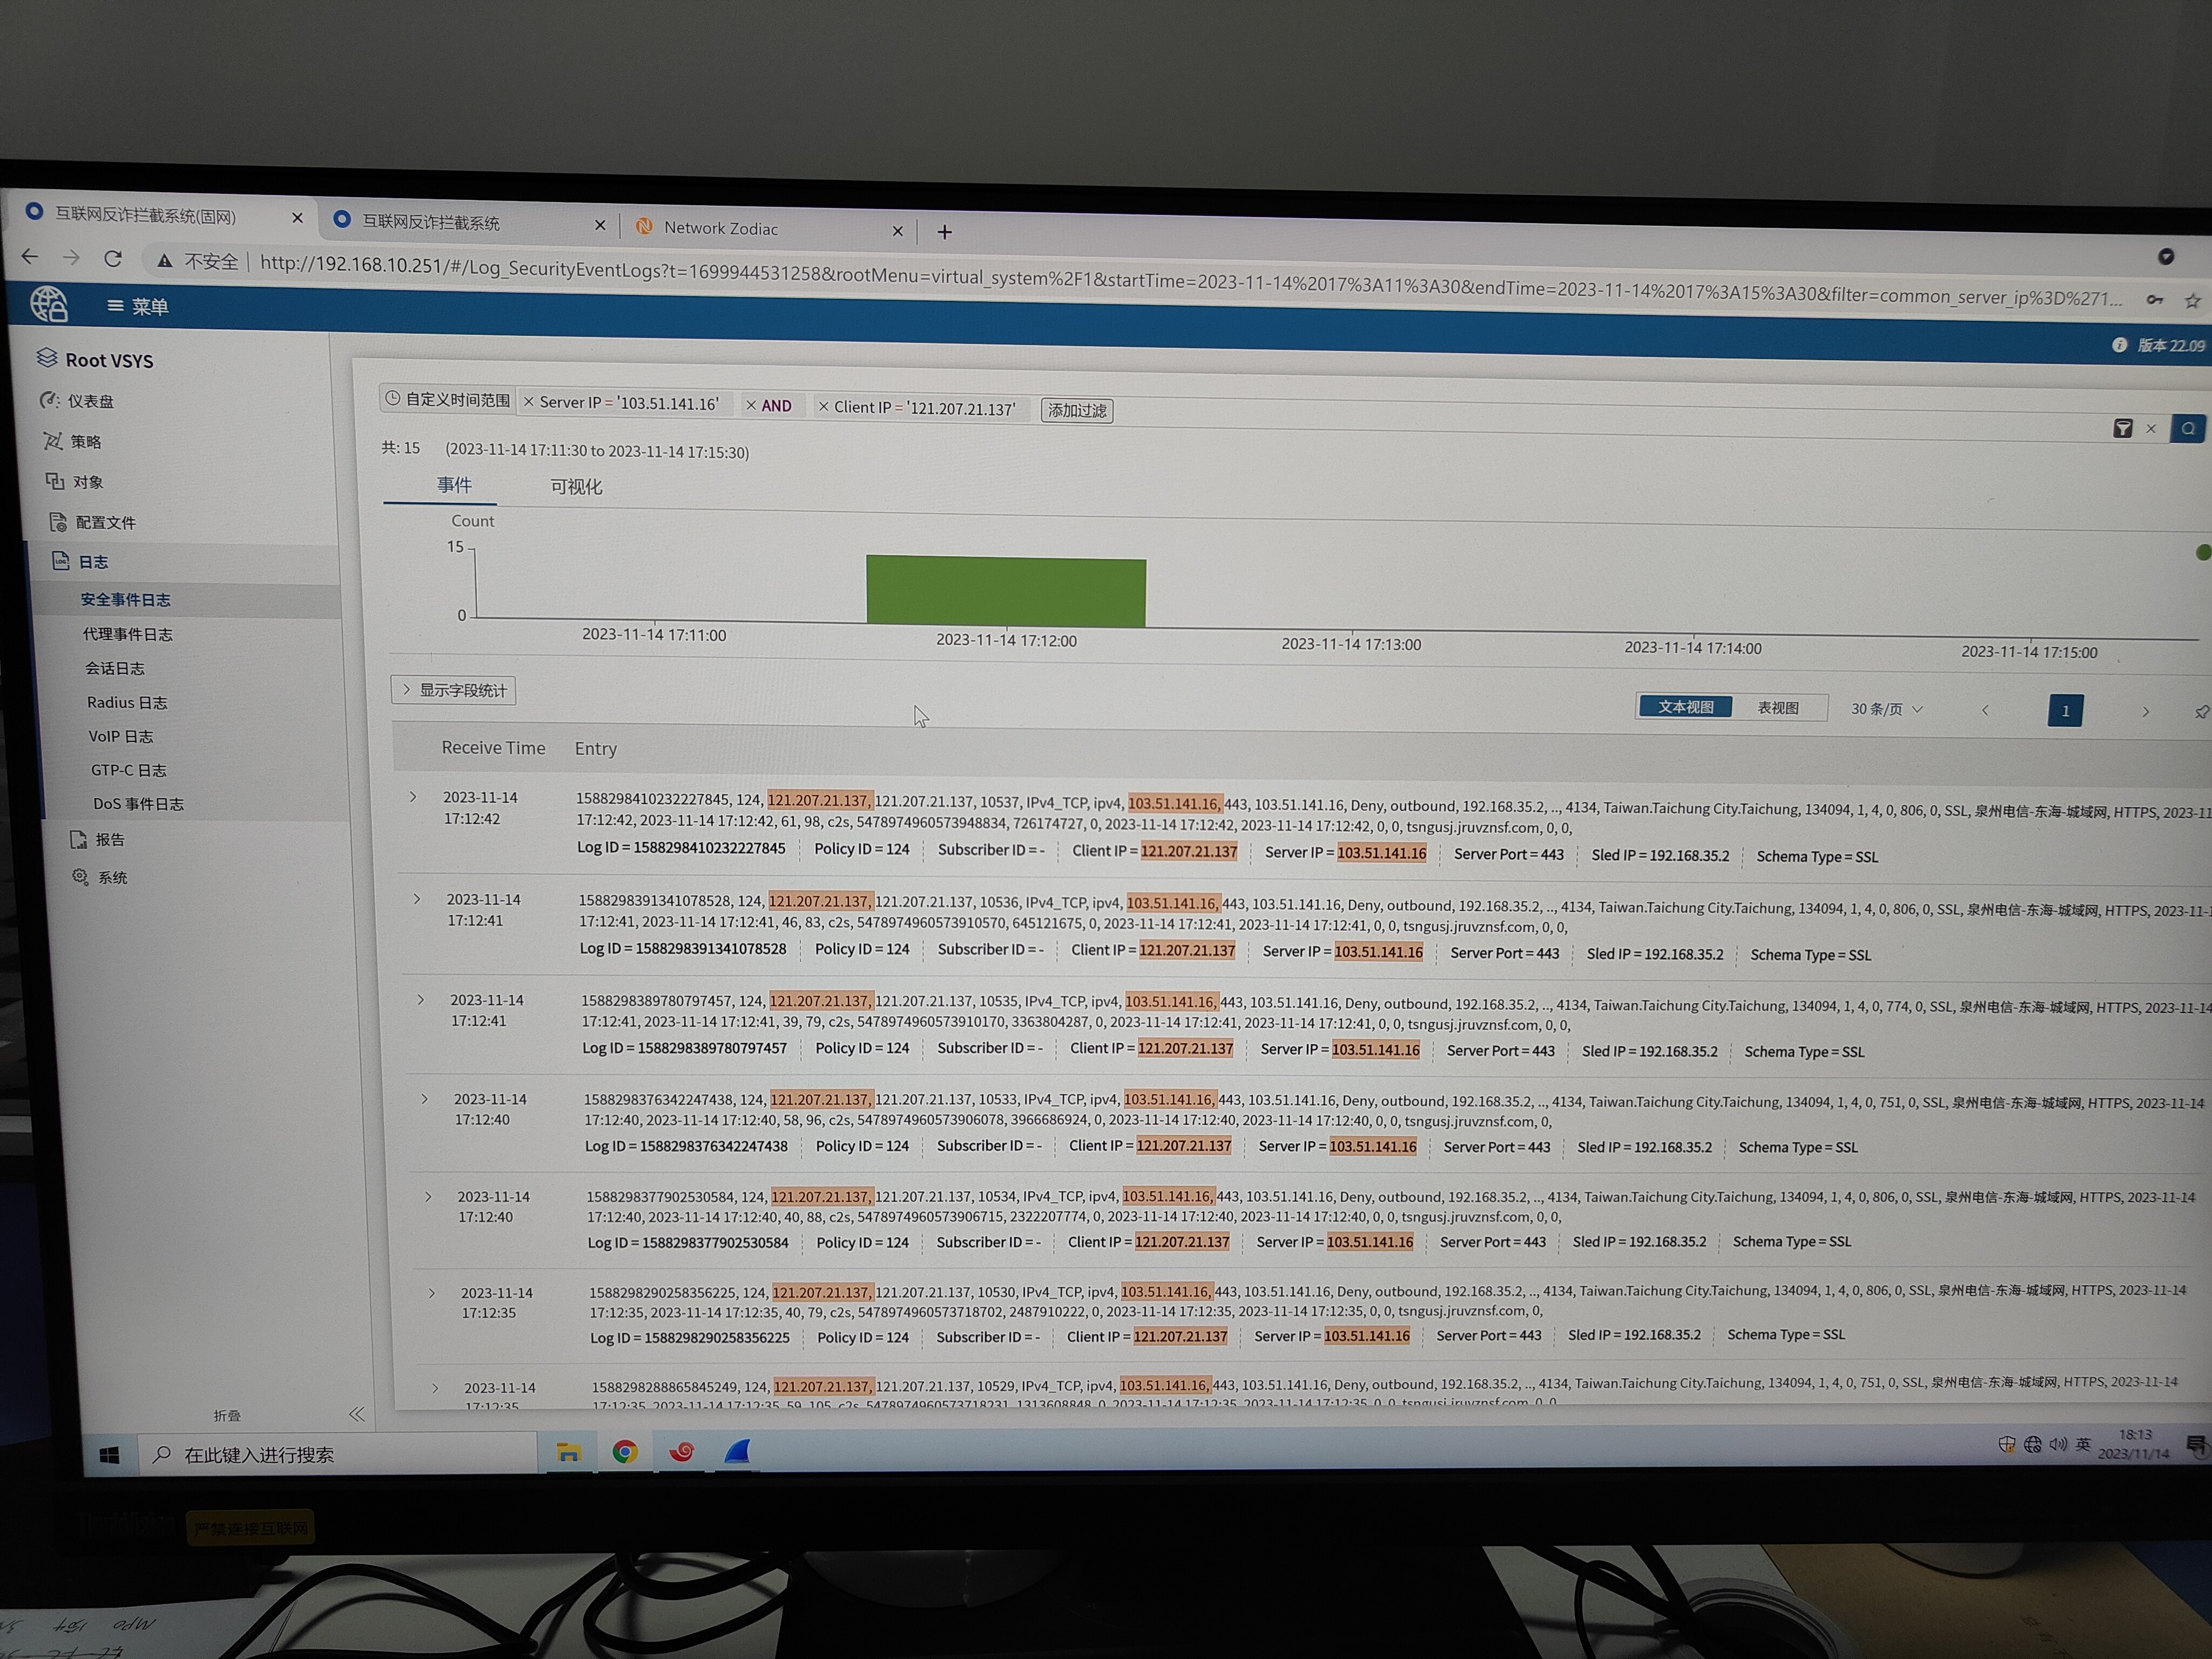Screen dimensions: 2212x1659
Task: Open 会话日志 session logs
Action: coord(114,668)
